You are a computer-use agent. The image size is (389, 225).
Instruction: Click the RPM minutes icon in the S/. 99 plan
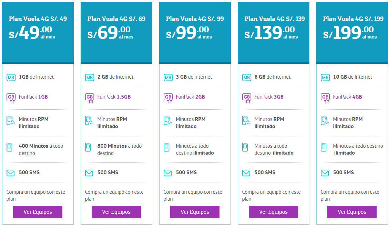point(168,121)
